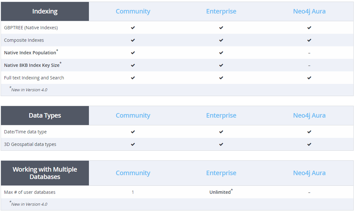Click Neo4j Aura heading in Indexing table
The height and width of the screenshot is (215, 355).
coord(309,11)
